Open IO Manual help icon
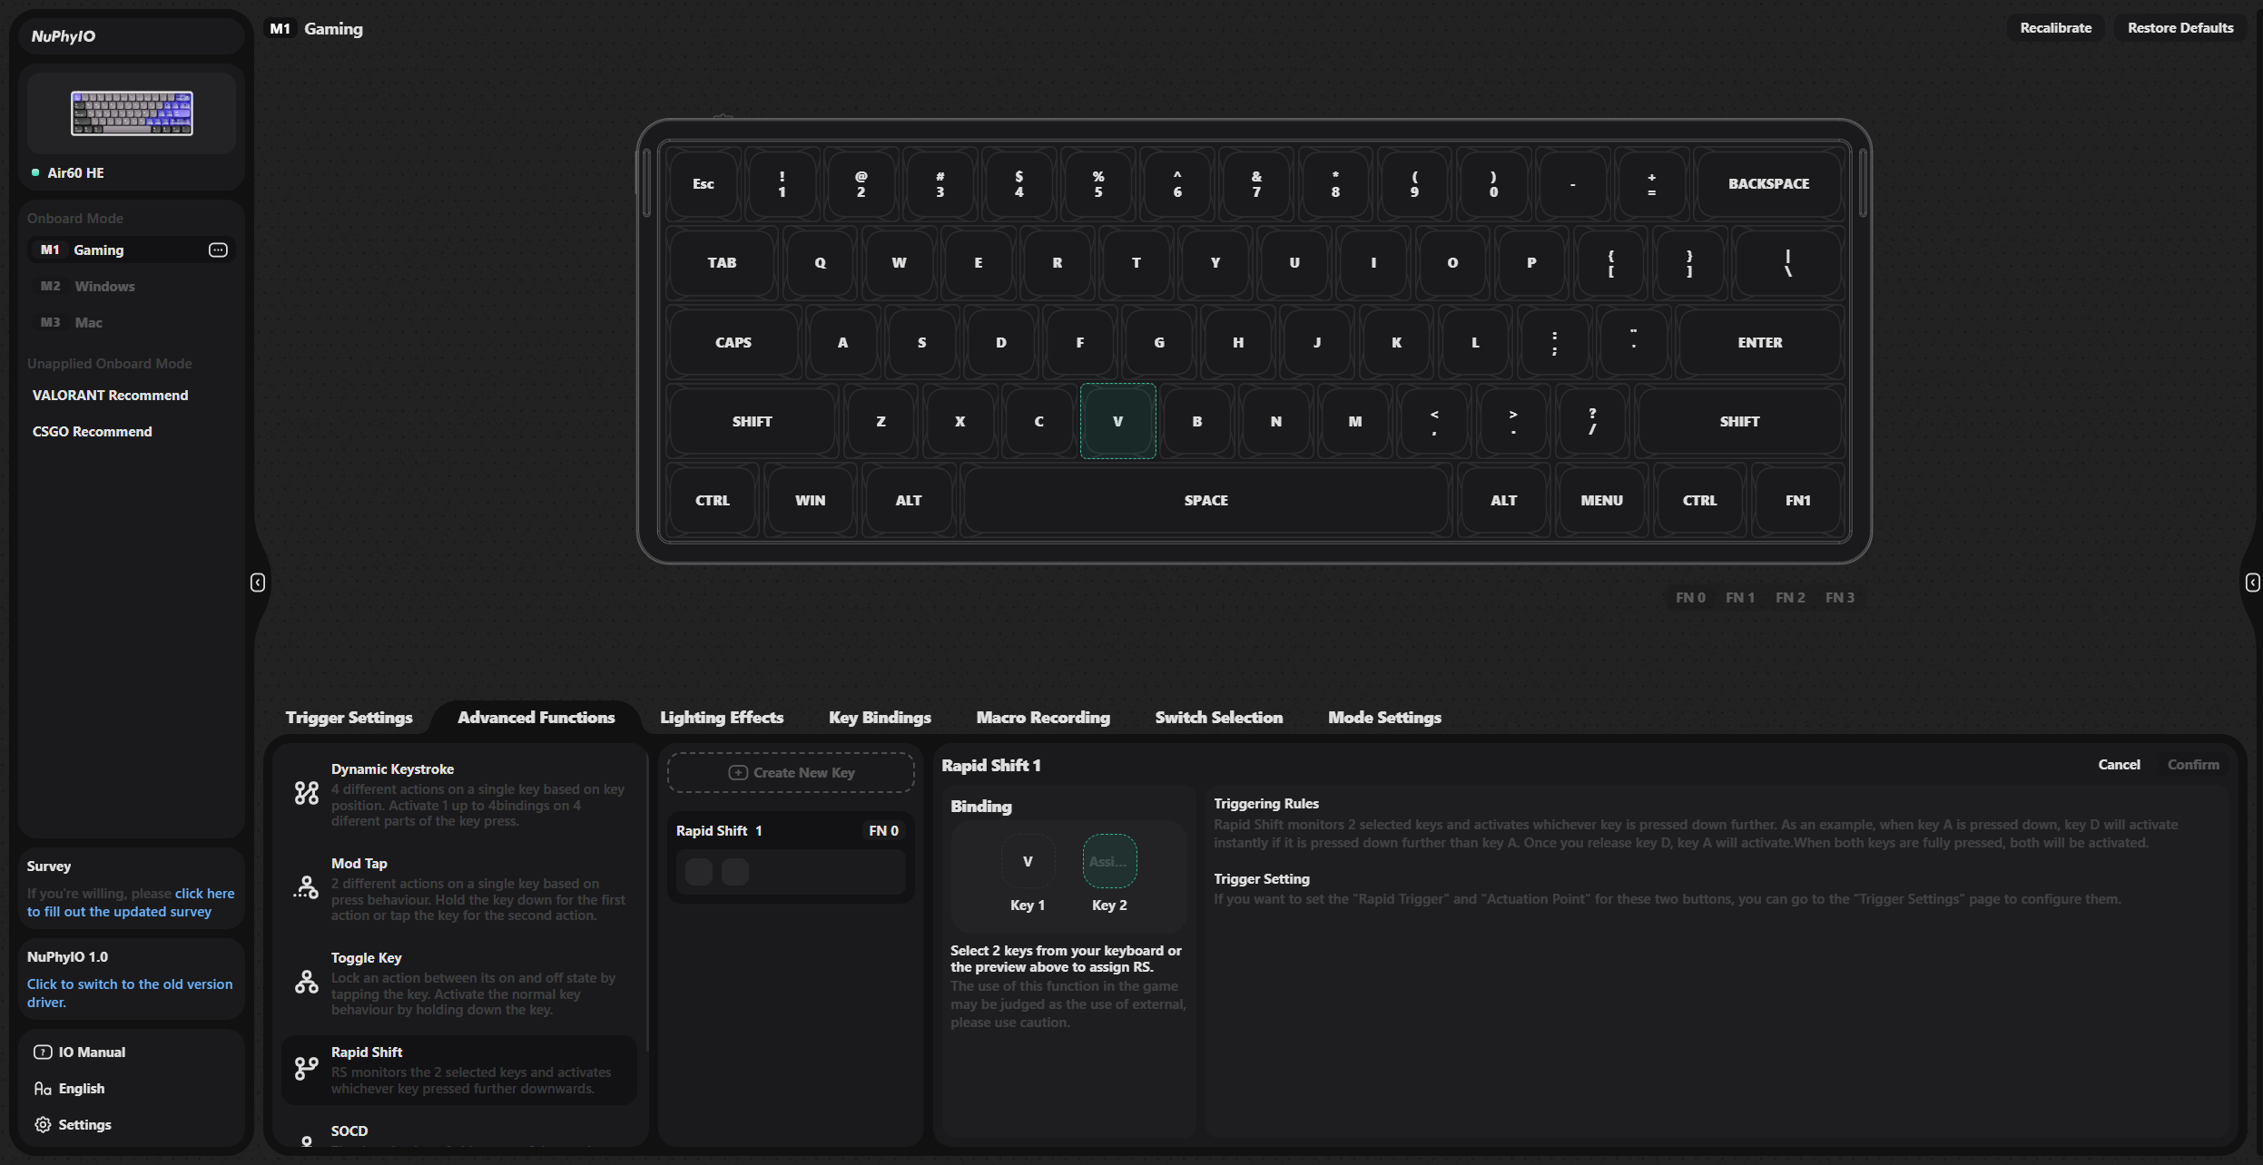 tap(43, 1052)
